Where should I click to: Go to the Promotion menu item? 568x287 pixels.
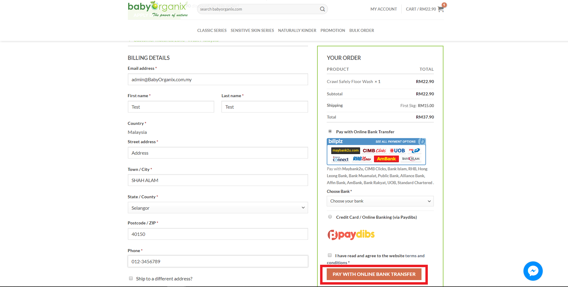(x=333, y=30)
